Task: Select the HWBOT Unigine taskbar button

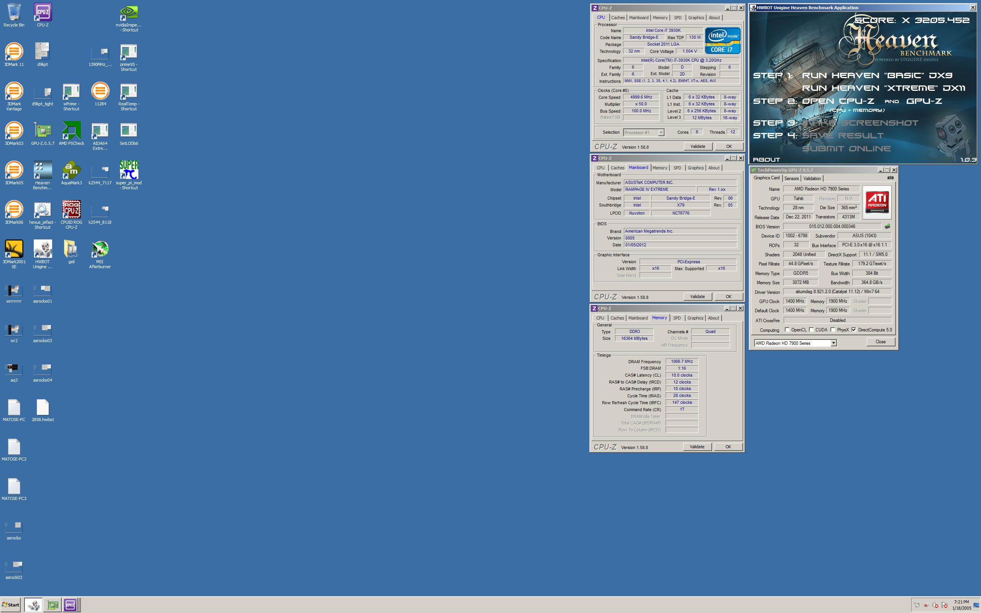Action: [33, 605]
